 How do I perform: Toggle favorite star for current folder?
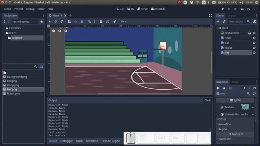tap(41, 21)
